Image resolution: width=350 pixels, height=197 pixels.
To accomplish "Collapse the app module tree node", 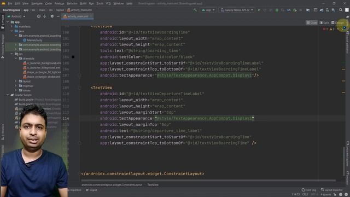I will click(8, 22).
